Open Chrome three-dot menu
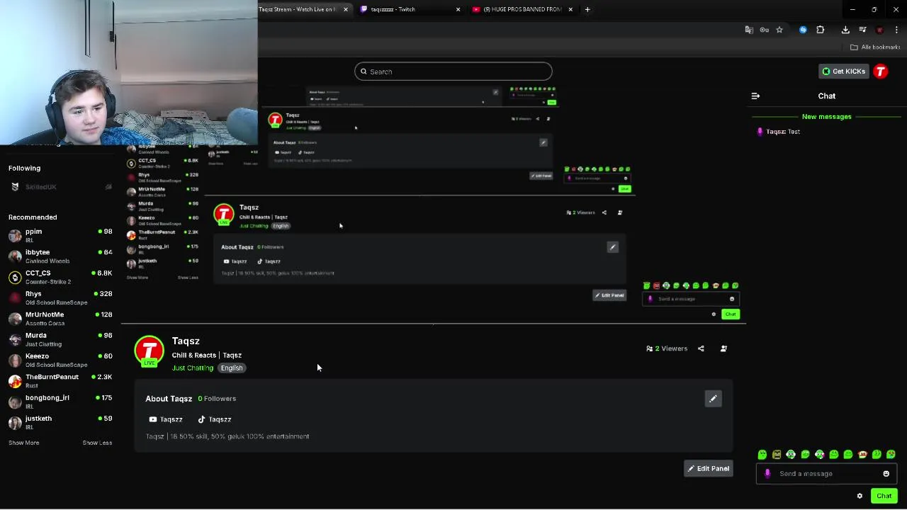This screenshot has height=510, width=907. (x=896, y=30)
